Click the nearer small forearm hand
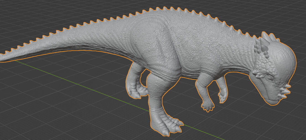Screen dimensions: 306x140 207,106
